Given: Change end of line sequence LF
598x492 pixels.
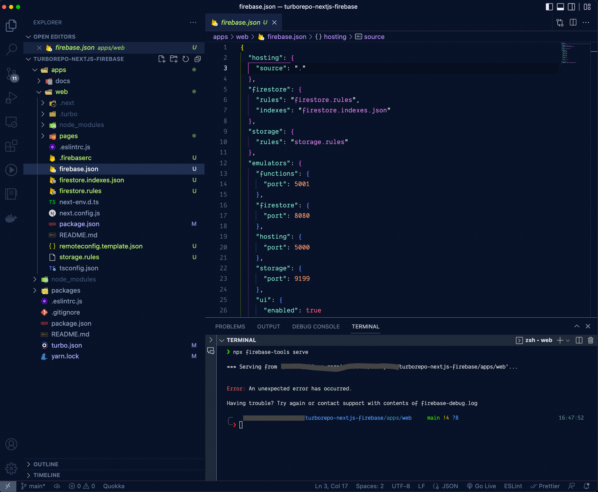Looking at the screenshot, I should coord(422,486).
